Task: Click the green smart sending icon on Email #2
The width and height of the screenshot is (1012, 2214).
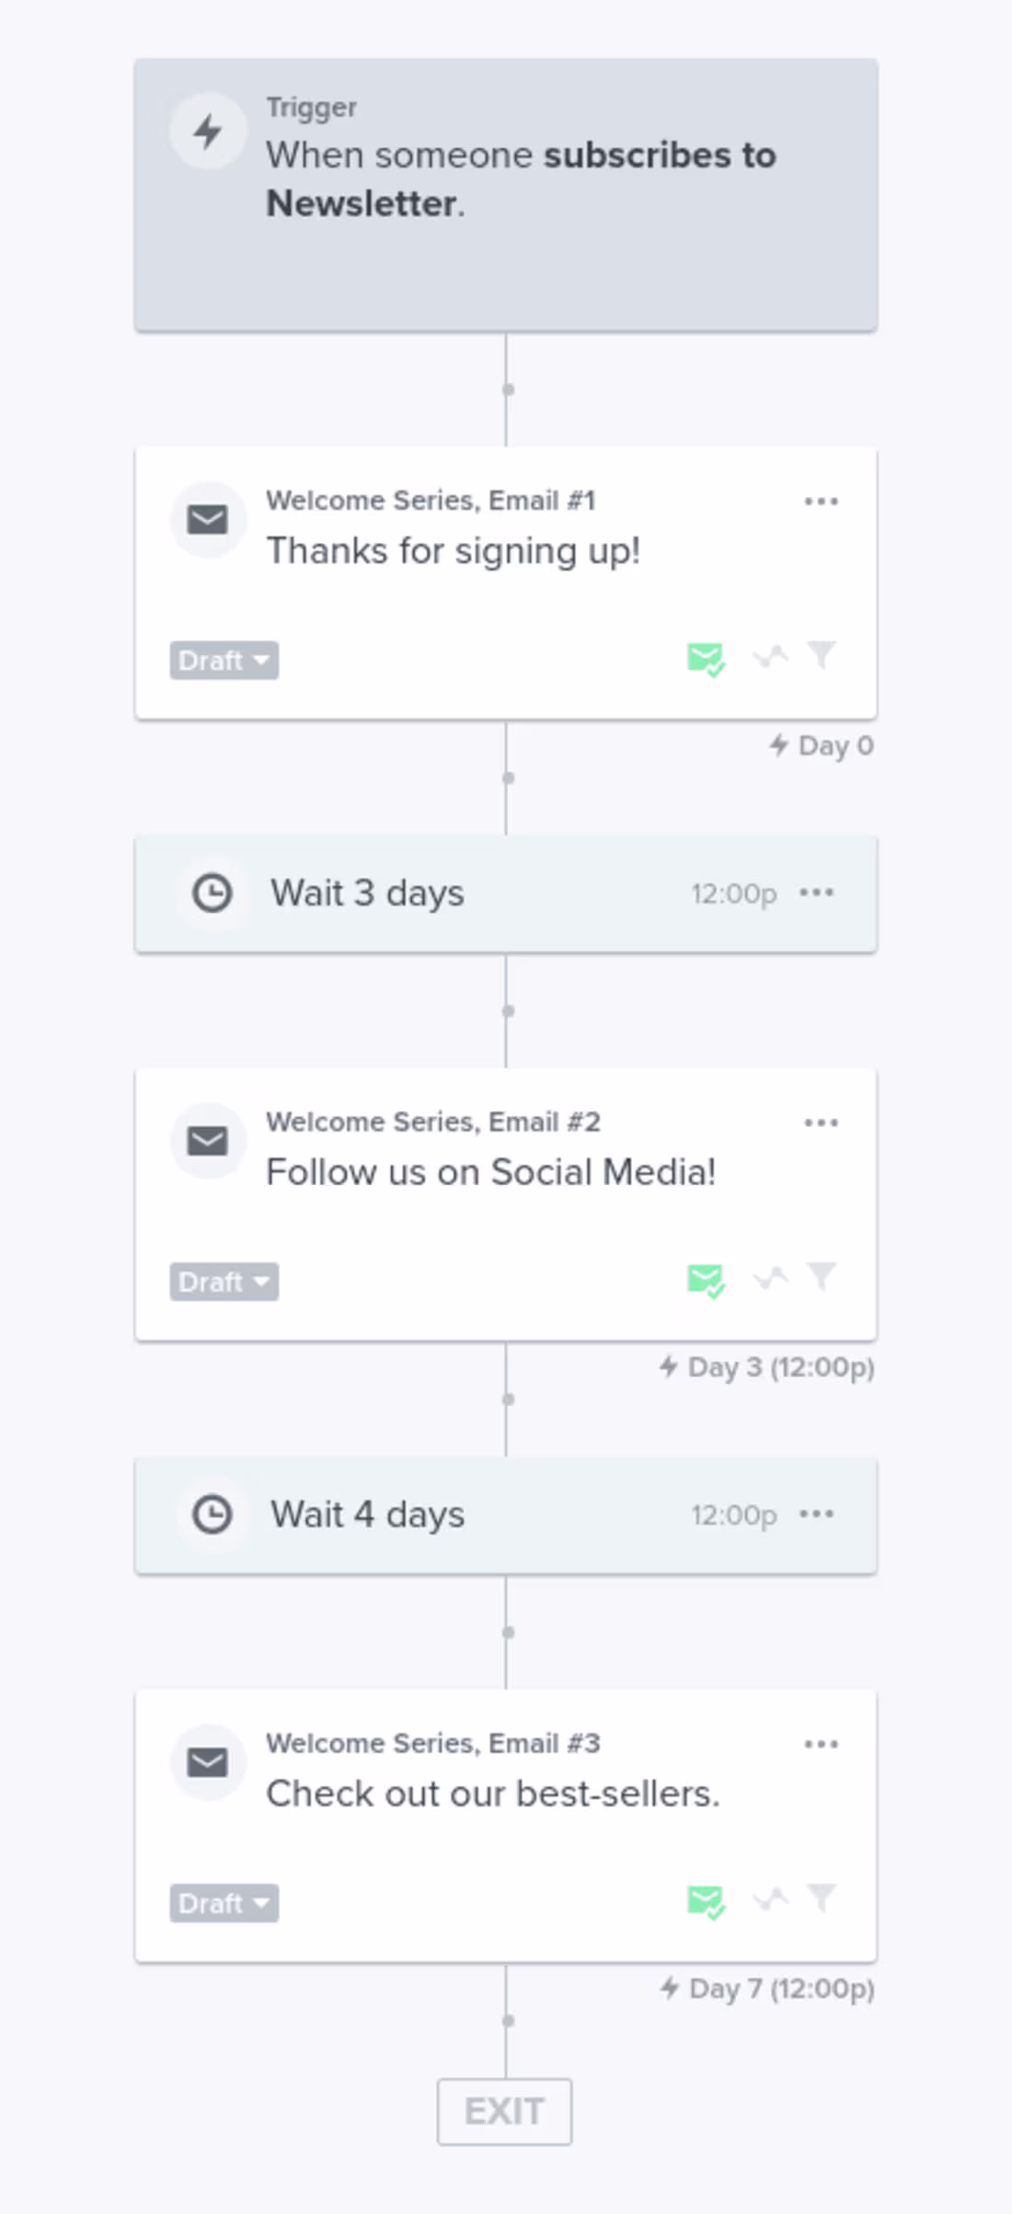Action: pyautogui.click(x=706, y=1280)
